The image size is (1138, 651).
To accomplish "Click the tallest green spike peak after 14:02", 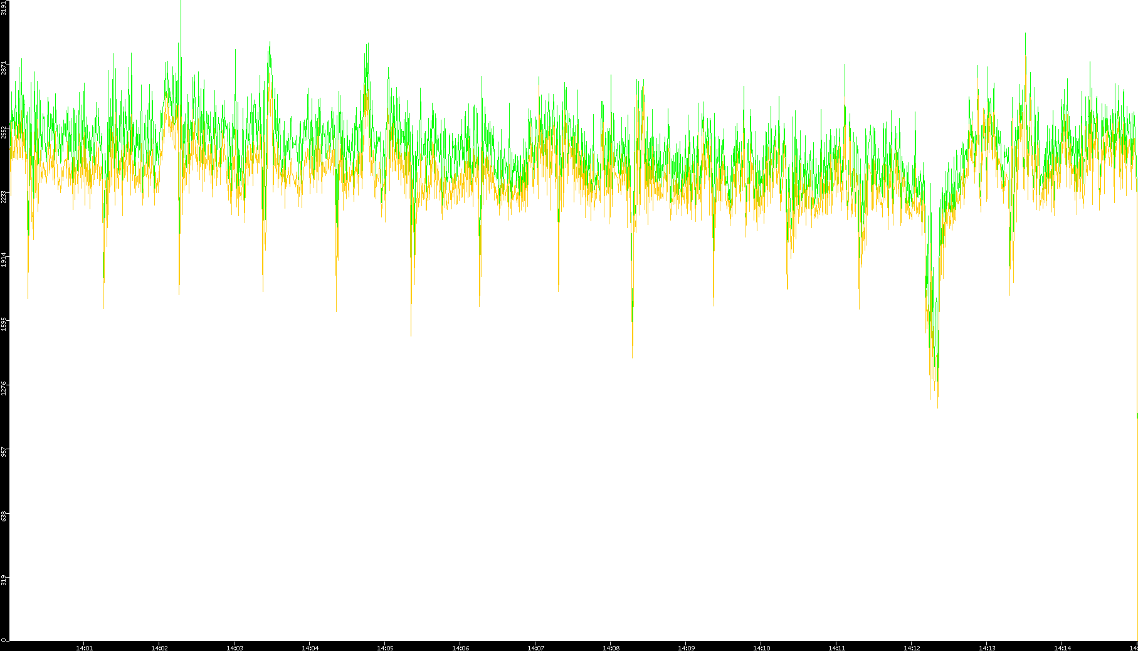I will point(181,3).
